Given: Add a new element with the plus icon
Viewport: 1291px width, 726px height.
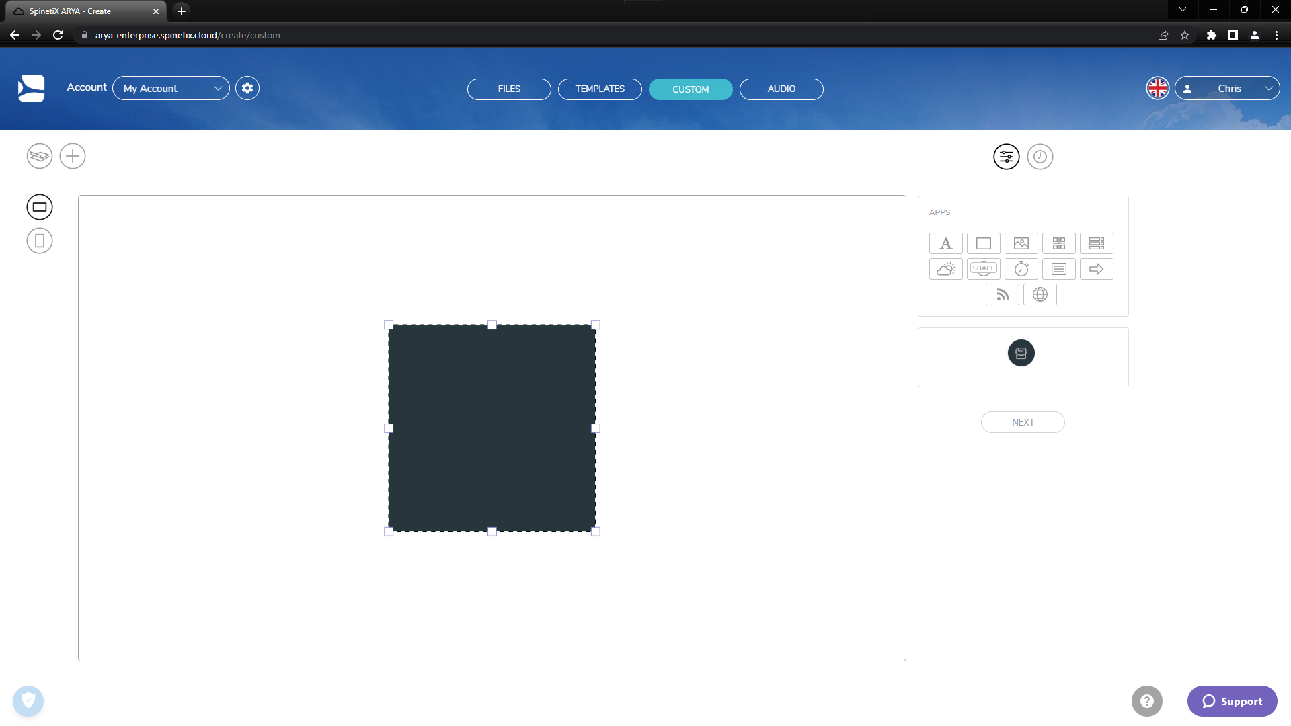Looking at the screenshot, I should (x=73, y=156).
